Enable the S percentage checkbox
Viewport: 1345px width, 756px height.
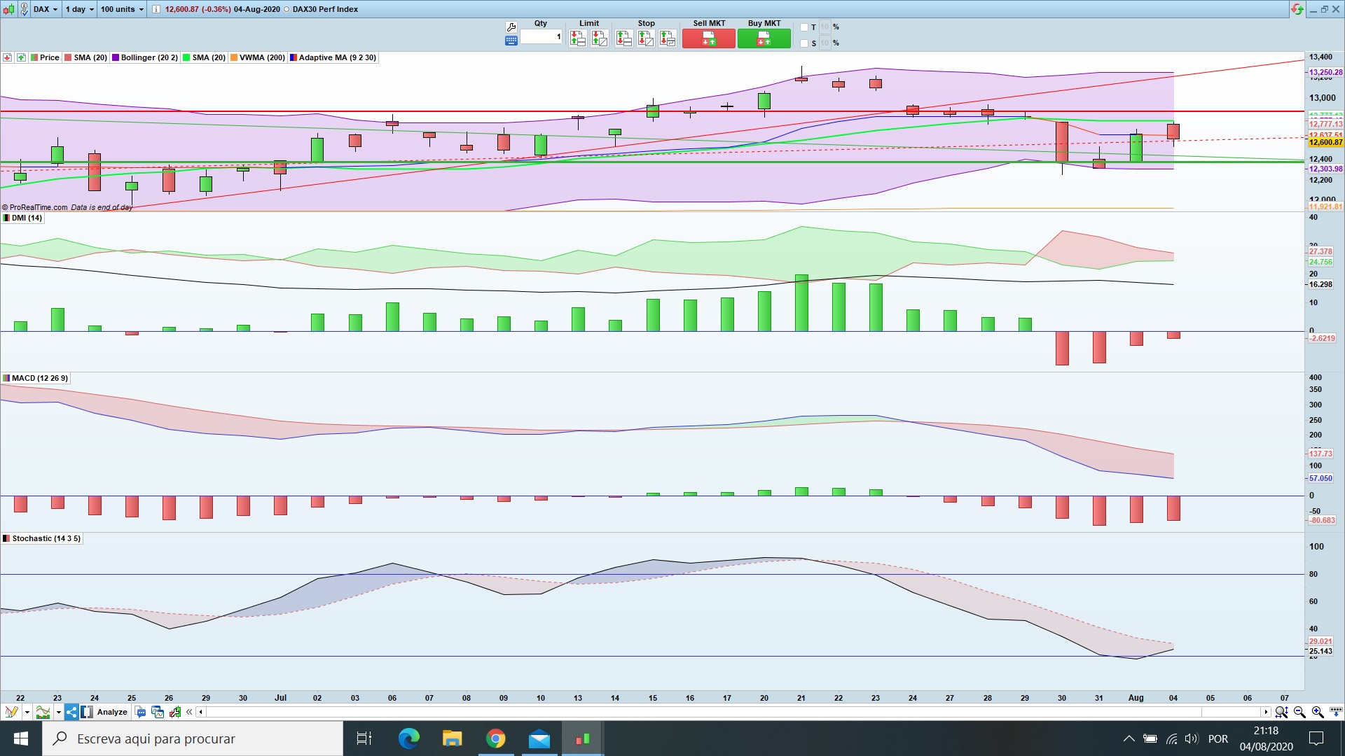click(x=803, y=43)
